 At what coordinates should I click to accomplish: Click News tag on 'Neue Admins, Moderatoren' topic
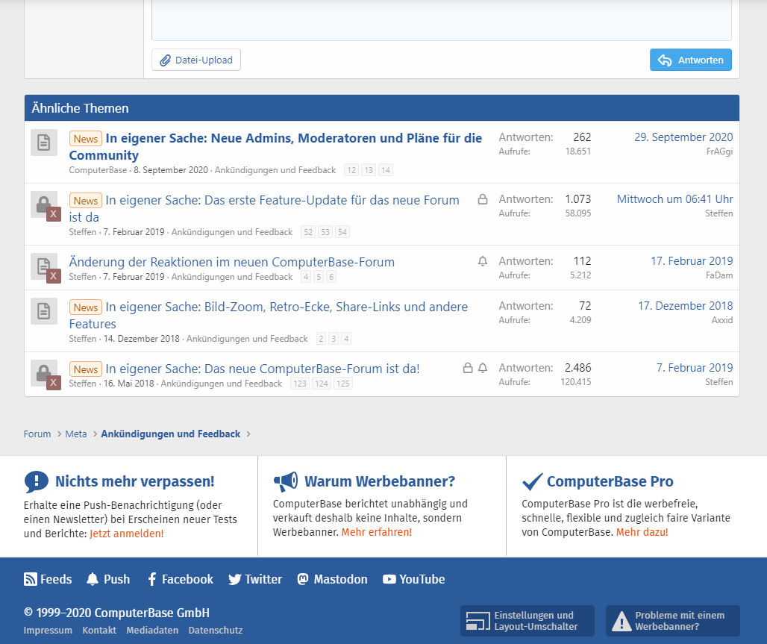(x=86, y=139)
